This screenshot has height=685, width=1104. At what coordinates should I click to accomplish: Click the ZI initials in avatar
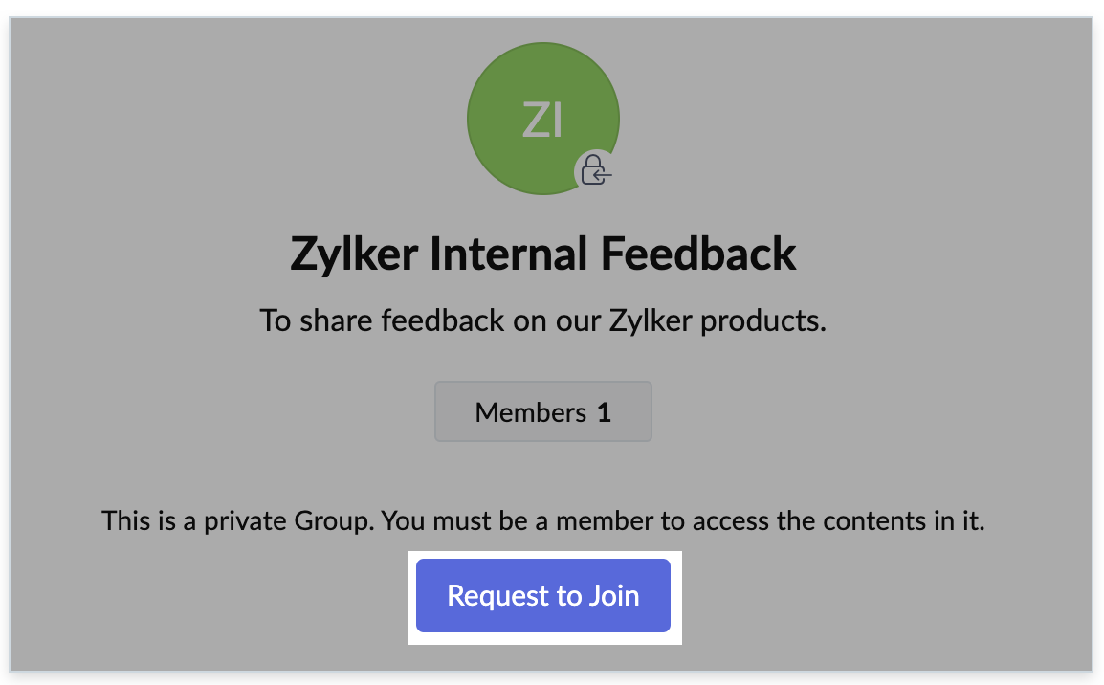coord(542,121)
